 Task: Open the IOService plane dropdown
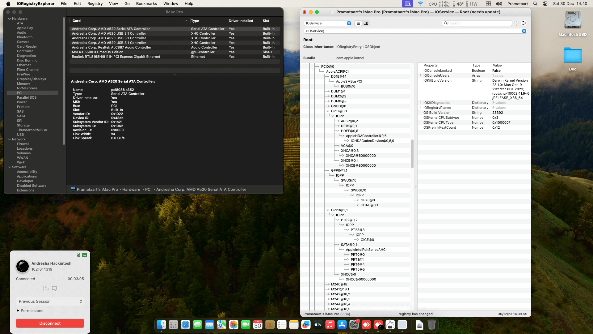(328, 23)
